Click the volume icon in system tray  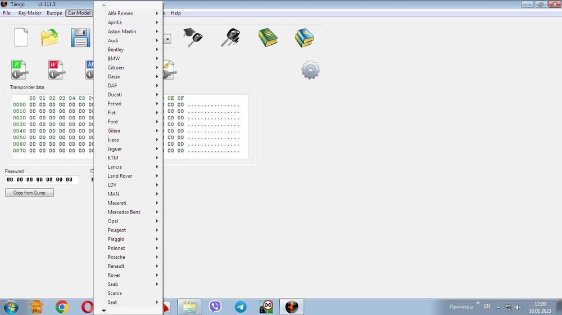pos(518,307)
